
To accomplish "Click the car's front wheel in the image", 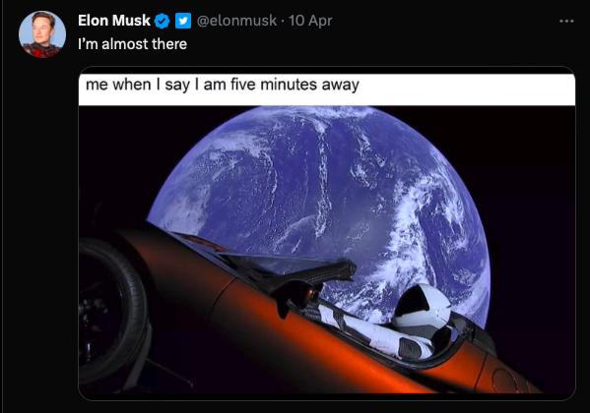I will [111, 310].
